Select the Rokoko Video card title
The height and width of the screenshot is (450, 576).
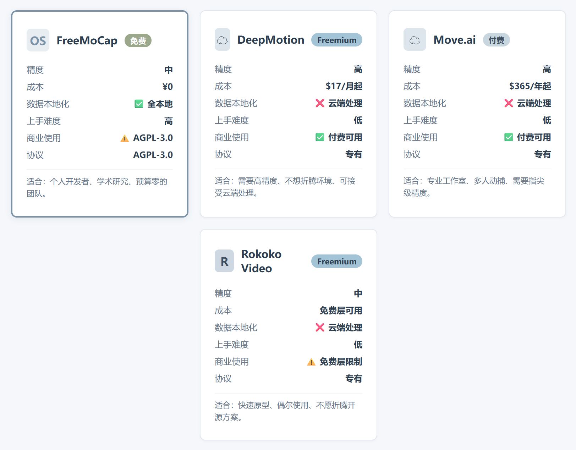pyautogui.click(x=262, y=261)
